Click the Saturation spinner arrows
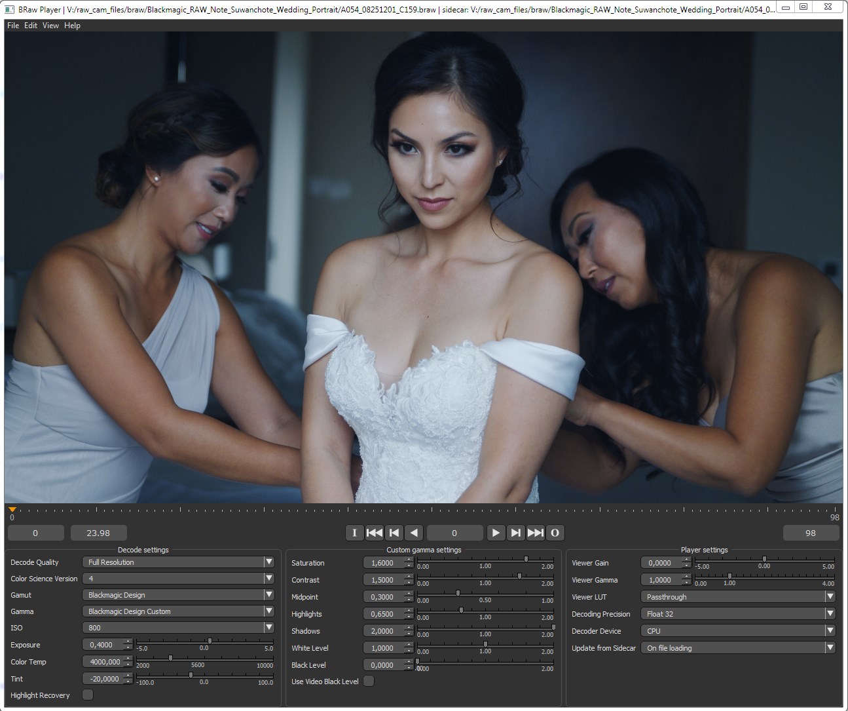848x711 pixels. [409, 563]
